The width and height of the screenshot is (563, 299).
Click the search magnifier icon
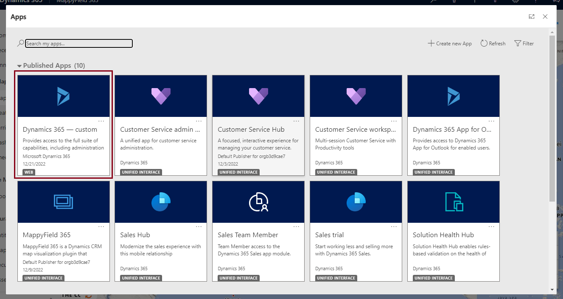pyautogui.click(x=20, y=43)
